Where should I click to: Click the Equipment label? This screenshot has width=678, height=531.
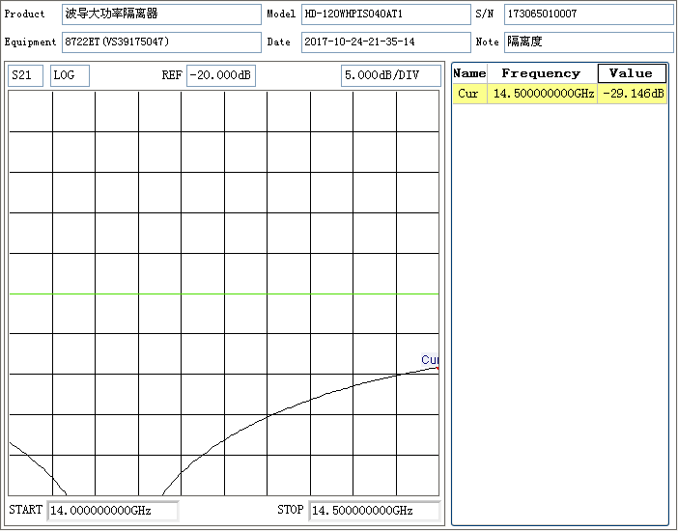(30, 42)
